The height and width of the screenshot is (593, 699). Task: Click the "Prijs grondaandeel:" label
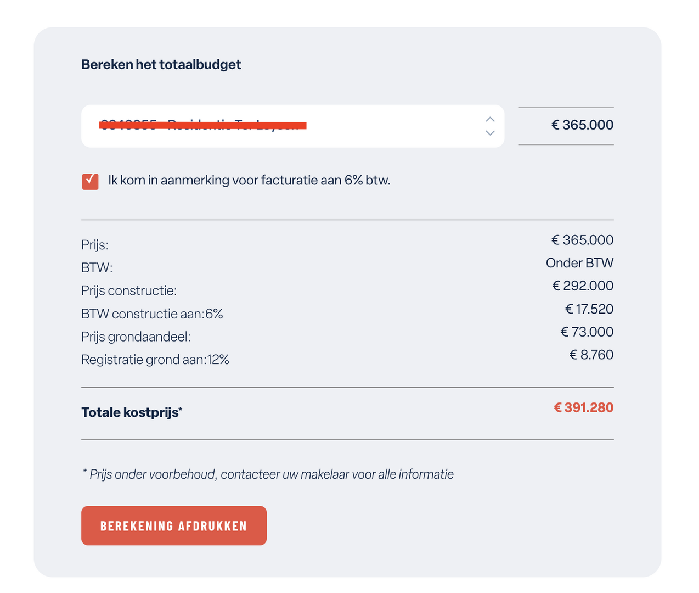click(136, 337)
